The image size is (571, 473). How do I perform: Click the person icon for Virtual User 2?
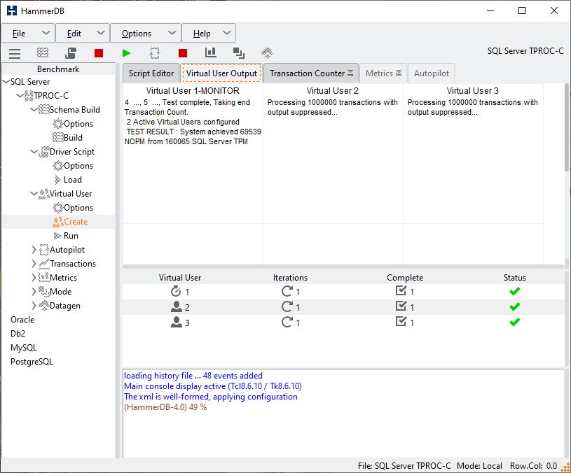[177, 307]
